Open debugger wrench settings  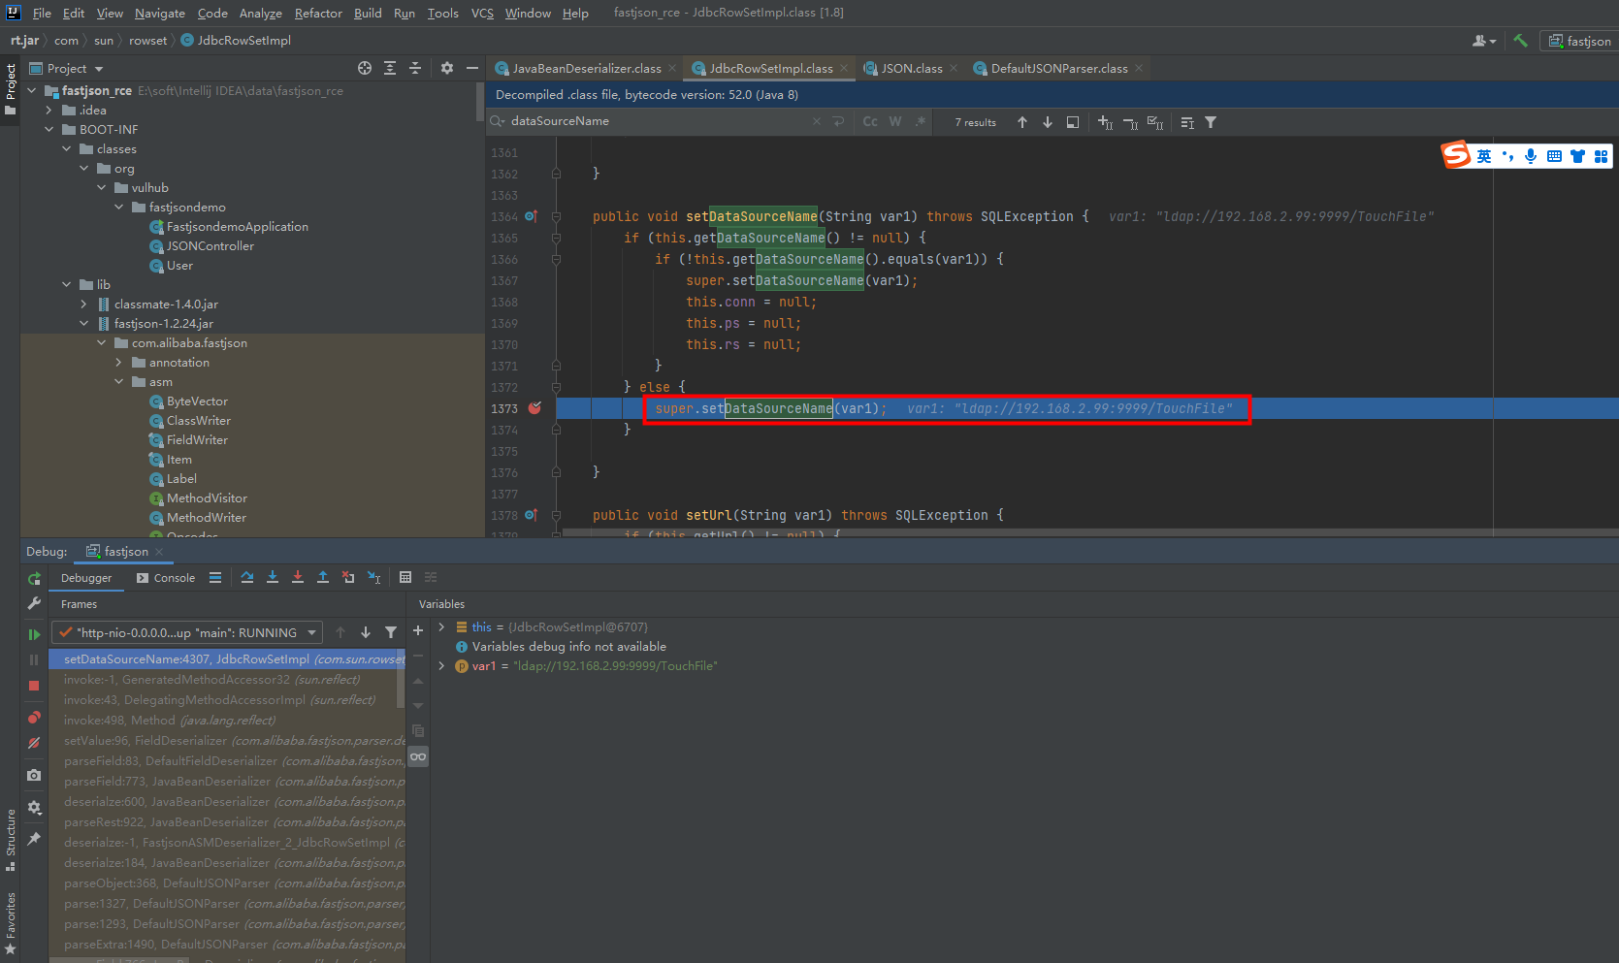coord(34,603)
